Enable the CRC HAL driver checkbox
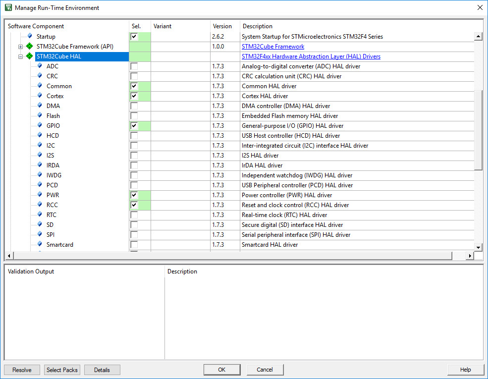Screen dimensions: 488x379 134,76
